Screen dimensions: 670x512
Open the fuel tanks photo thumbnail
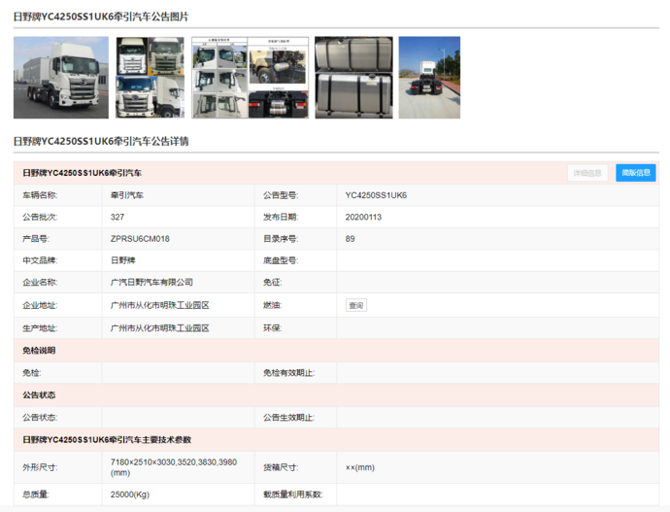point(353,78)
